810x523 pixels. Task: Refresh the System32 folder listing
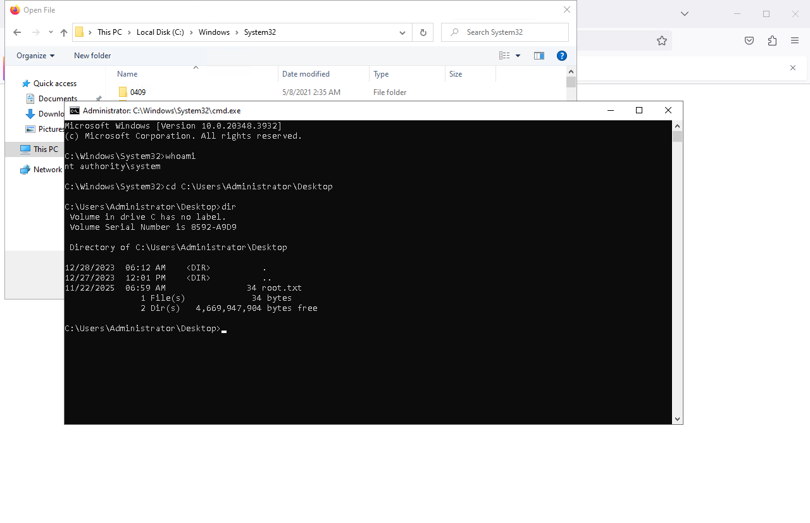coord(423,32)
